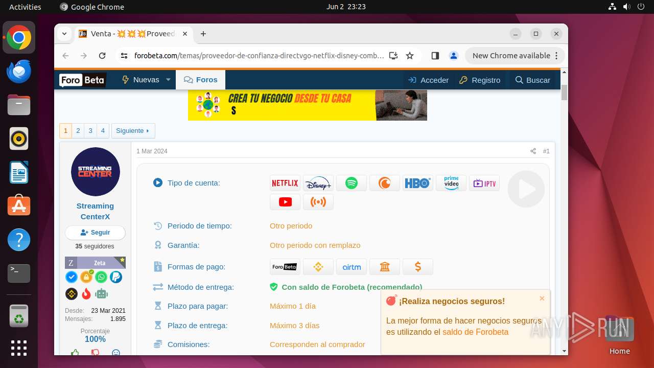This screenshot has width=654, height=368.
Task: Bookmark this page with the star icon
Action: [410, 56]
